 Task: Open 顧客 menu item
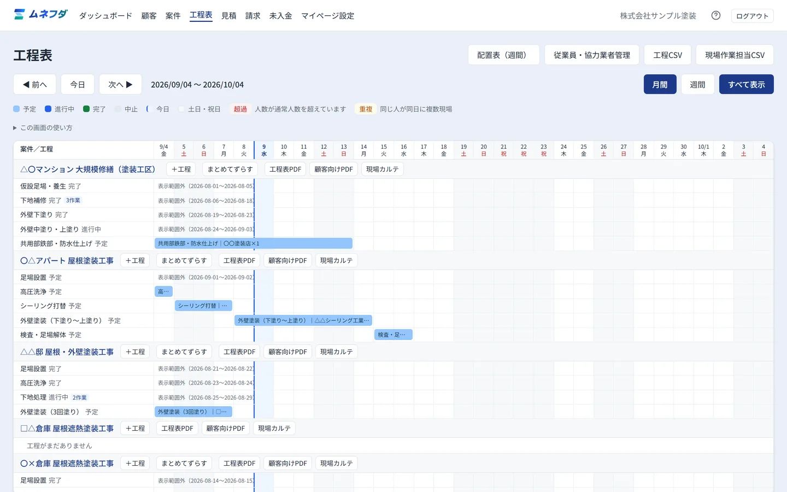coord(149,16)
